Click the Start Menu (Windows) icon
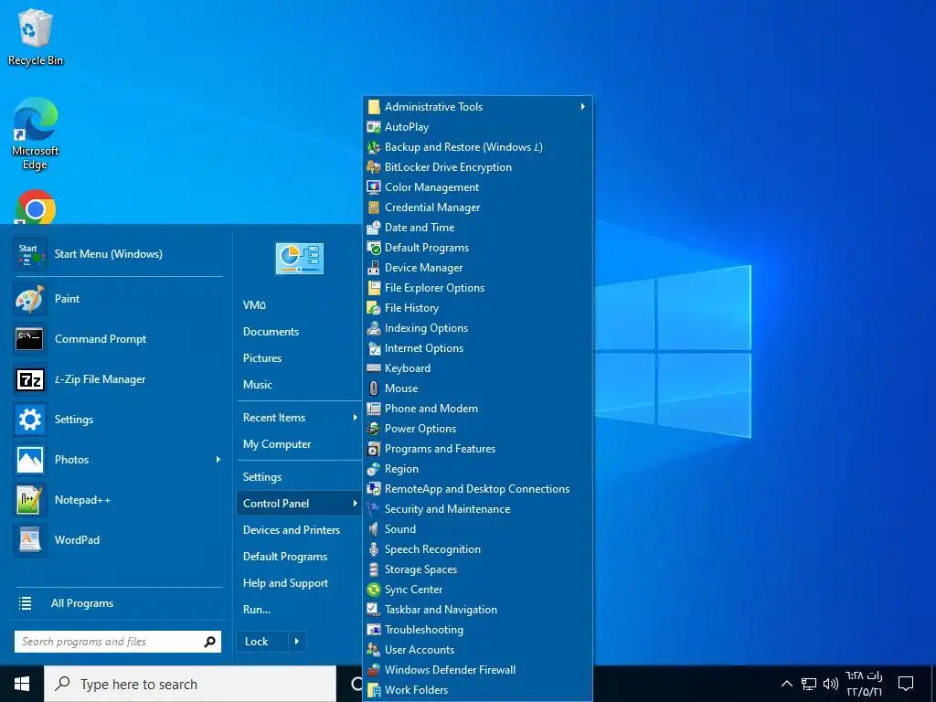 click(29, 254)
